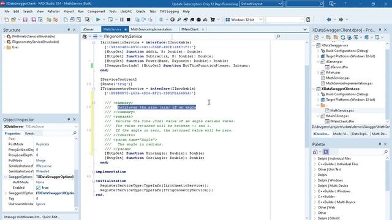Screen dimensions: 392x220
Task: Click the code editor vertical scrollbar
Action: pos(307,106)
